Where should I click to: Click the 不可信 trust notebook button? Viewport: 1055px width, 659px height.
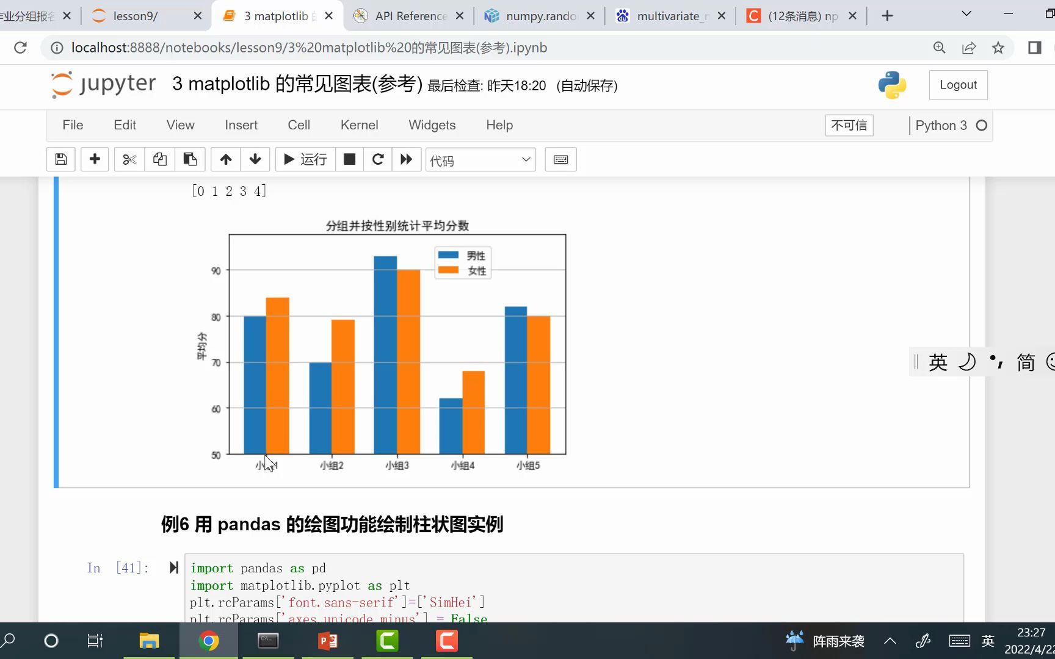click(849, 125)
